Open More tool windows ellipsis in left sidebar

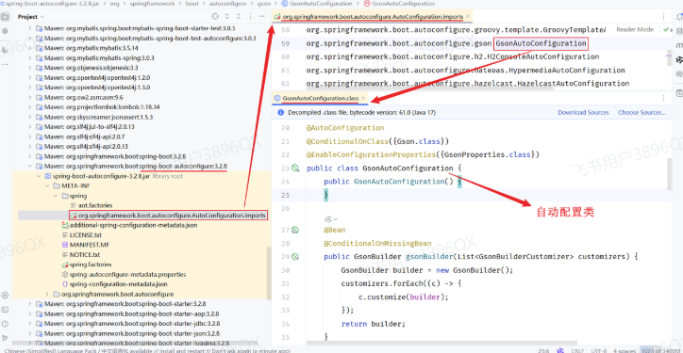click(5, 64)
